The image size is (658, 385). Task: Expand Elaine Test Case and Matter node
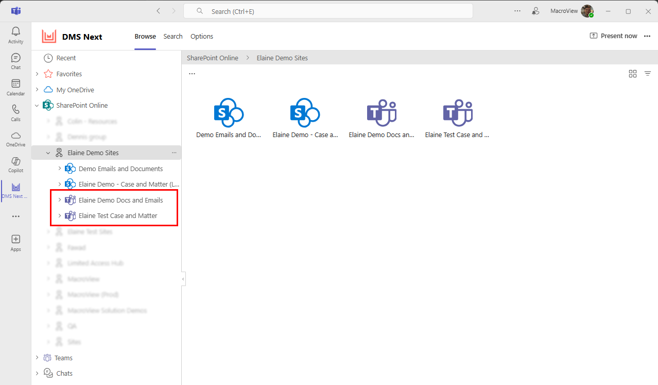pos(59,215)
